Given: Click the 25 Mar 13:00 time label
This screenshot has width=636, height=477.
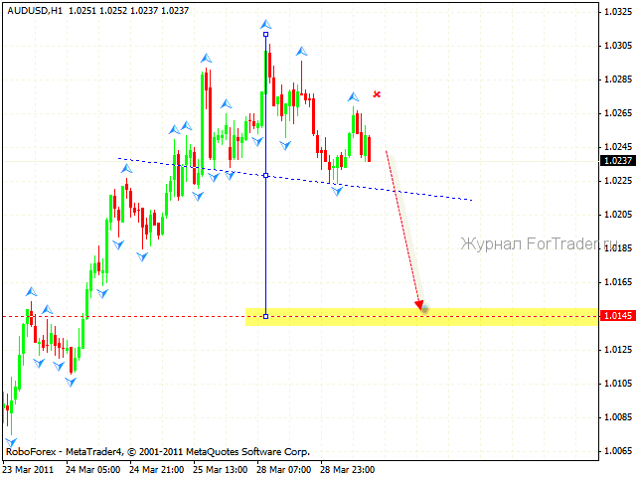Looking at the screenshot, I should [x=221, y=470].
